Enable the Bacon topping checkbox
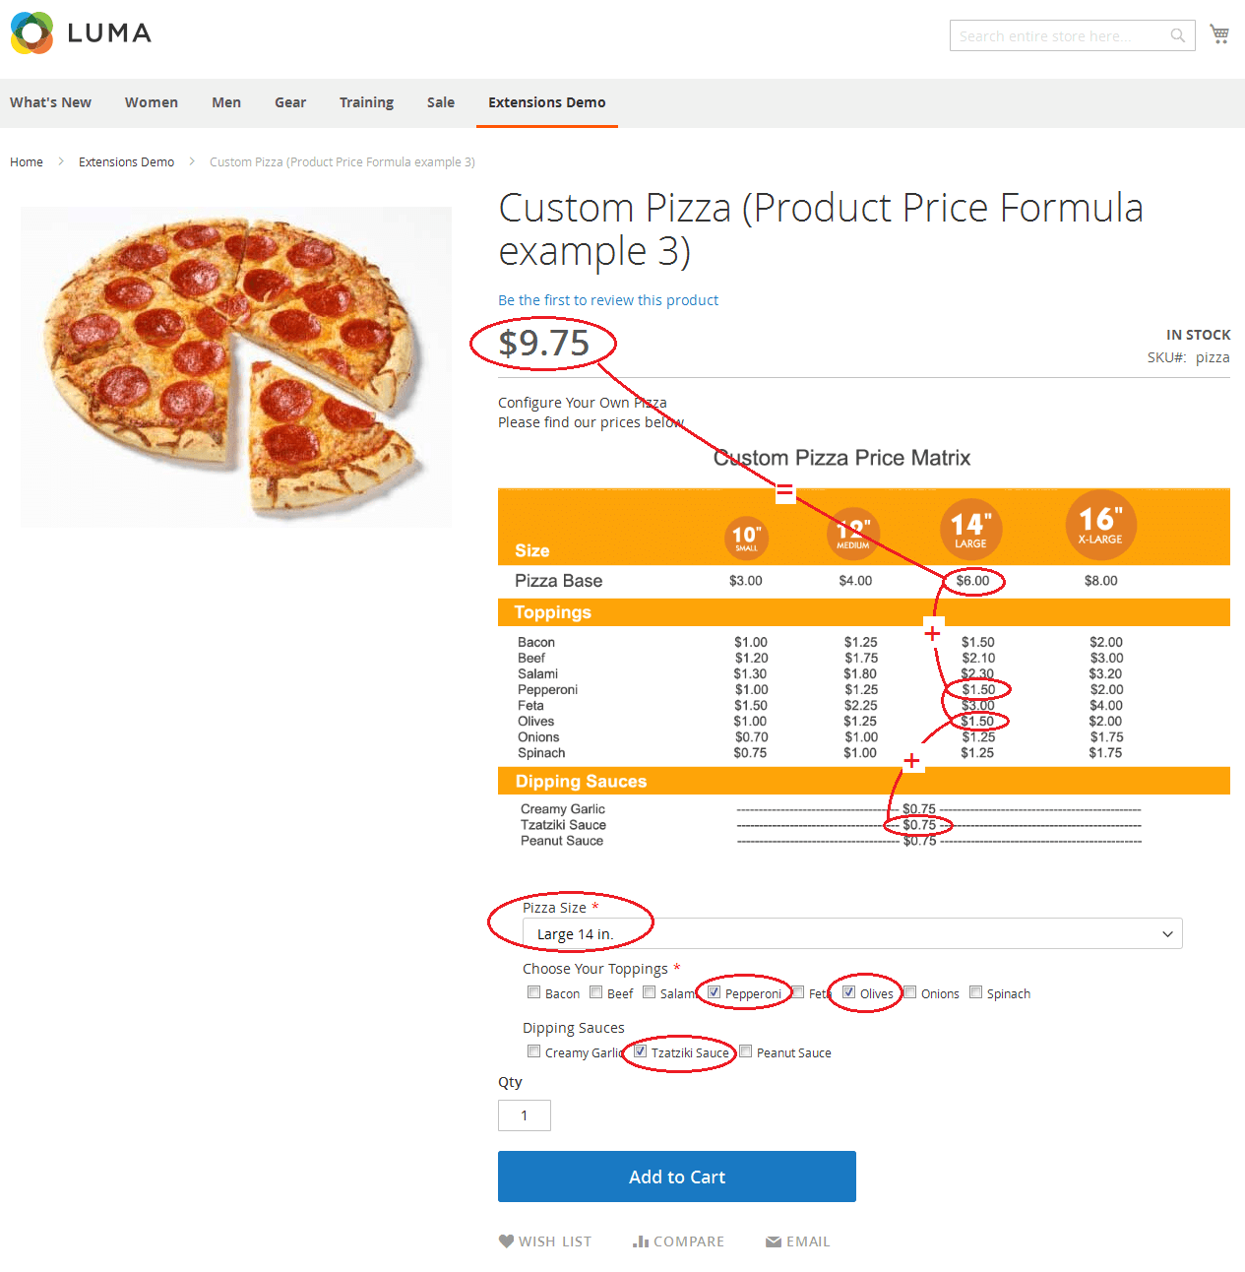This screenshot has height=1272, width=1245. coord(533,992)
